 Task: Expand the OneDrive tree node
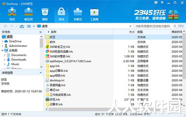pyautogui.click(x=2, y=41)
